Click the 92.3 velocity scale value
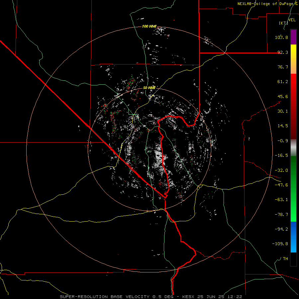This screenshot has height=299, width=299. pos(283,52)
